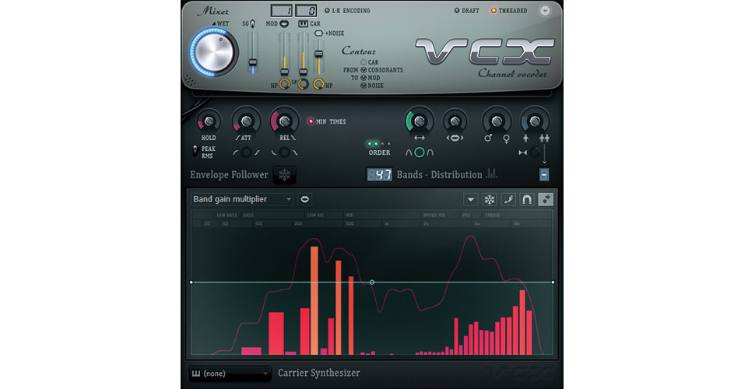Click the CAR level fader handle
This screenshot has height=389, width=741.
coord(303,72)
